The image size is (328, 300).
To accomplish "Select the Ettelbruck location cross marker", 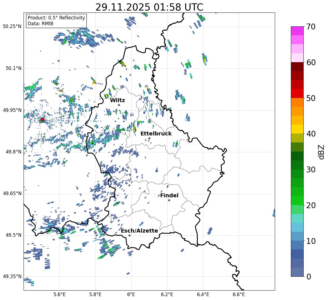I will click(149, 138).
